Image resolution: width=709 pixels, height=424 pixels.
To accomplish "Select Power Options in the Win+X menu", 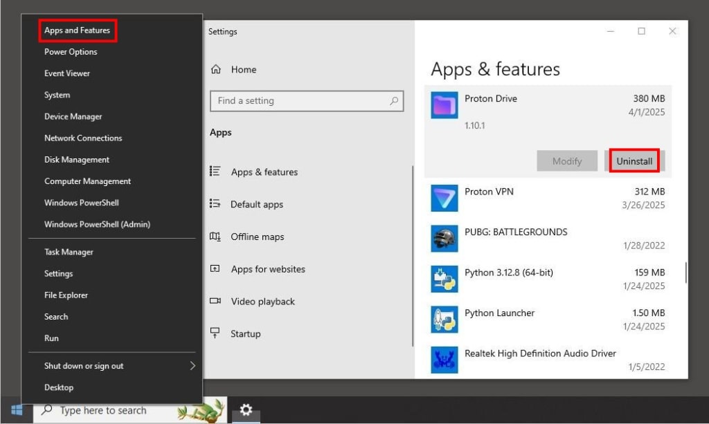I will click(x=71, y=52).
